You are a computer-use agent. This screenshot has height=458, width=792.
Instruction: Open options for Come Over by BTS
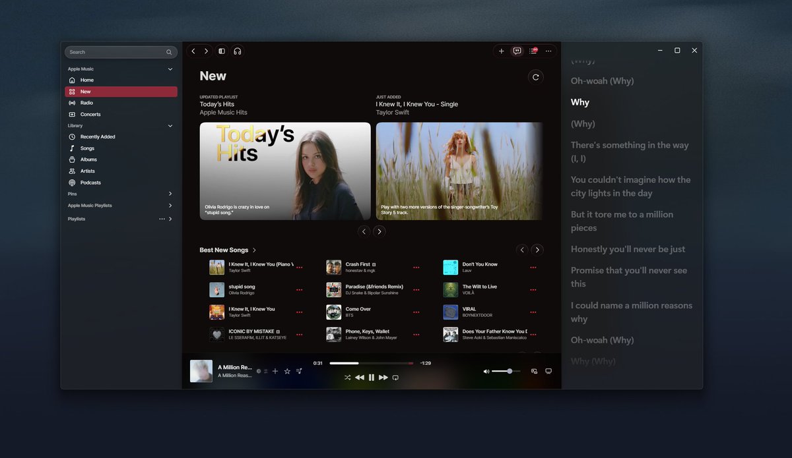[x=416, y=312]
